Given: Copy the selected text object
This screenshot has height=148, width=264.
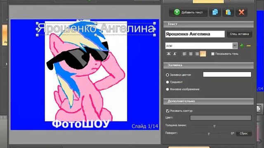Looking at the screenshot, I should (215, 12).
